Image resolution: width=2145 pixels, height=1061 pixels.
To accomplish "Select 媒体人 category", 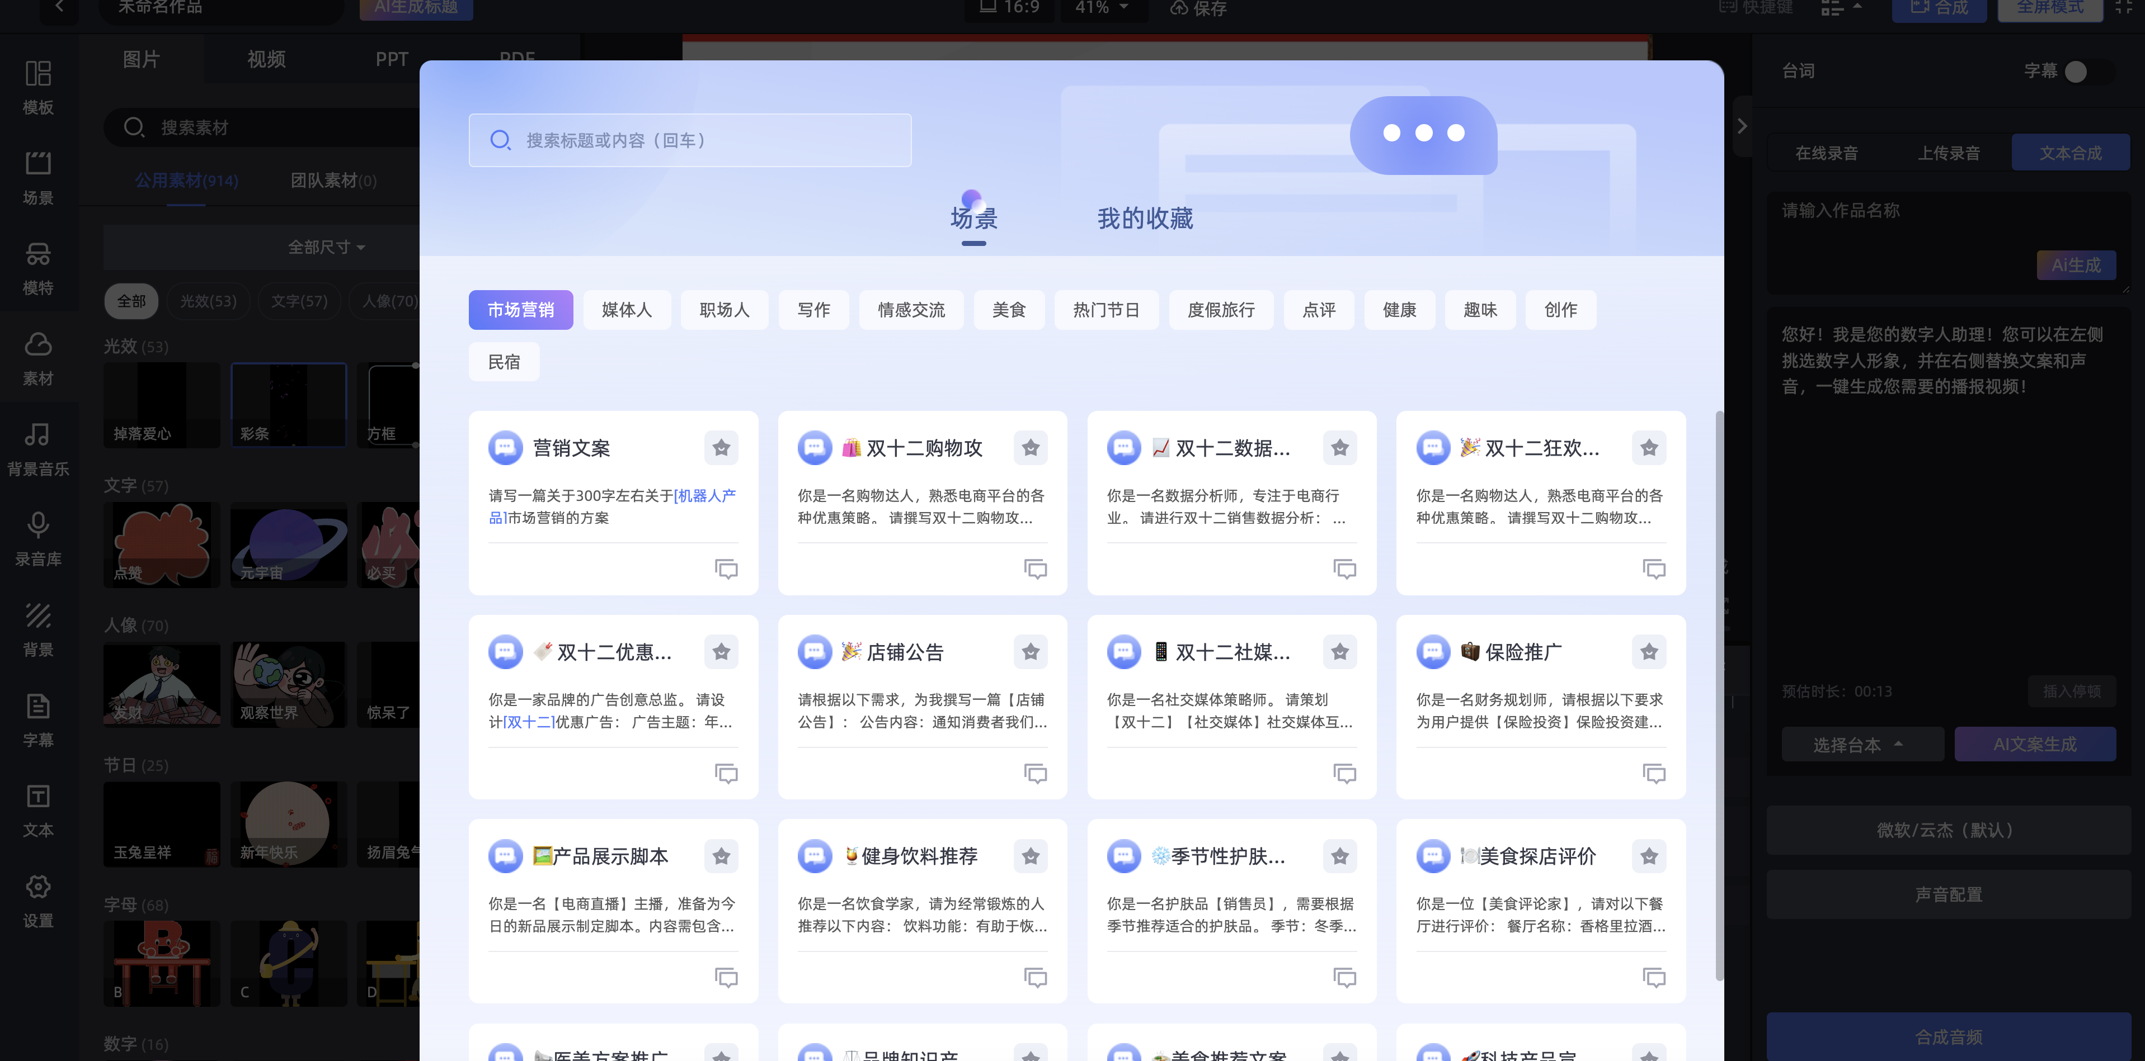I will point(626,310).
